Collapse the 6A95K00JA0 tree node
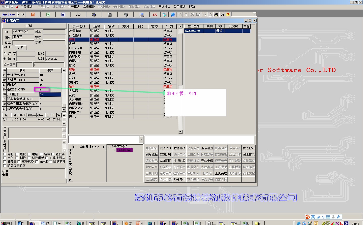363x225 pixels. coord(109,147)
